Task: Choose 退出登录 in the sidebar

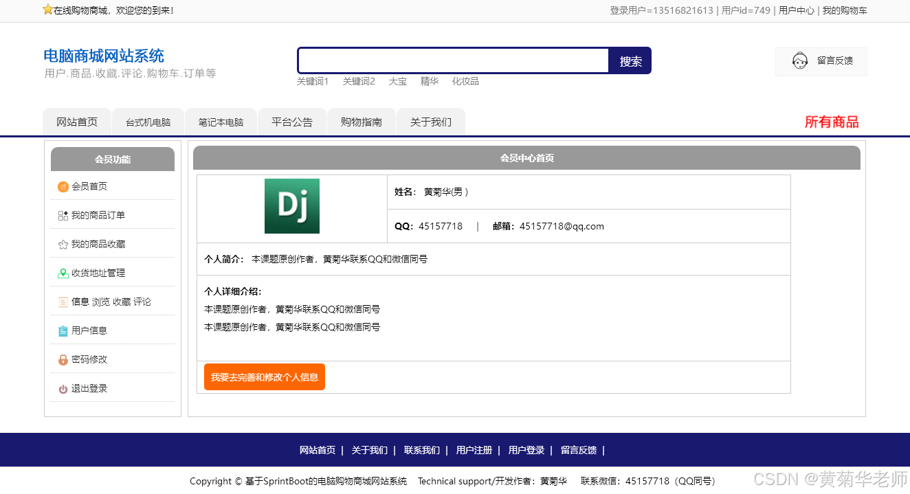Action: pos(89,389)
